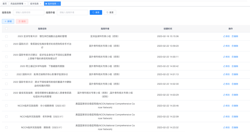Click the 指南作者 column header
This screenshot has width=250, height=132.
[x=105, y=29]
